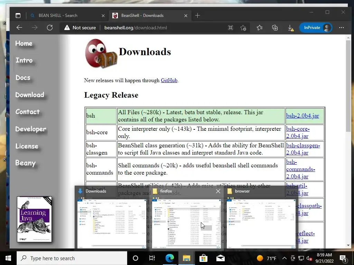
Task: Click the taskbar search box
Action: [72, 258]
